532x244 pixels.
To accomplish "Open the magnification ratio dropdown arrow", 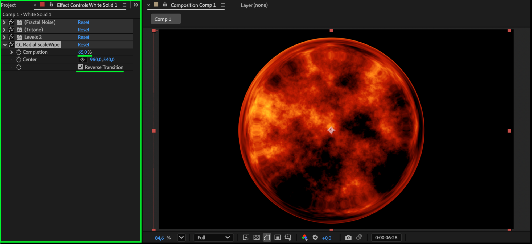I will coord(181,238).
